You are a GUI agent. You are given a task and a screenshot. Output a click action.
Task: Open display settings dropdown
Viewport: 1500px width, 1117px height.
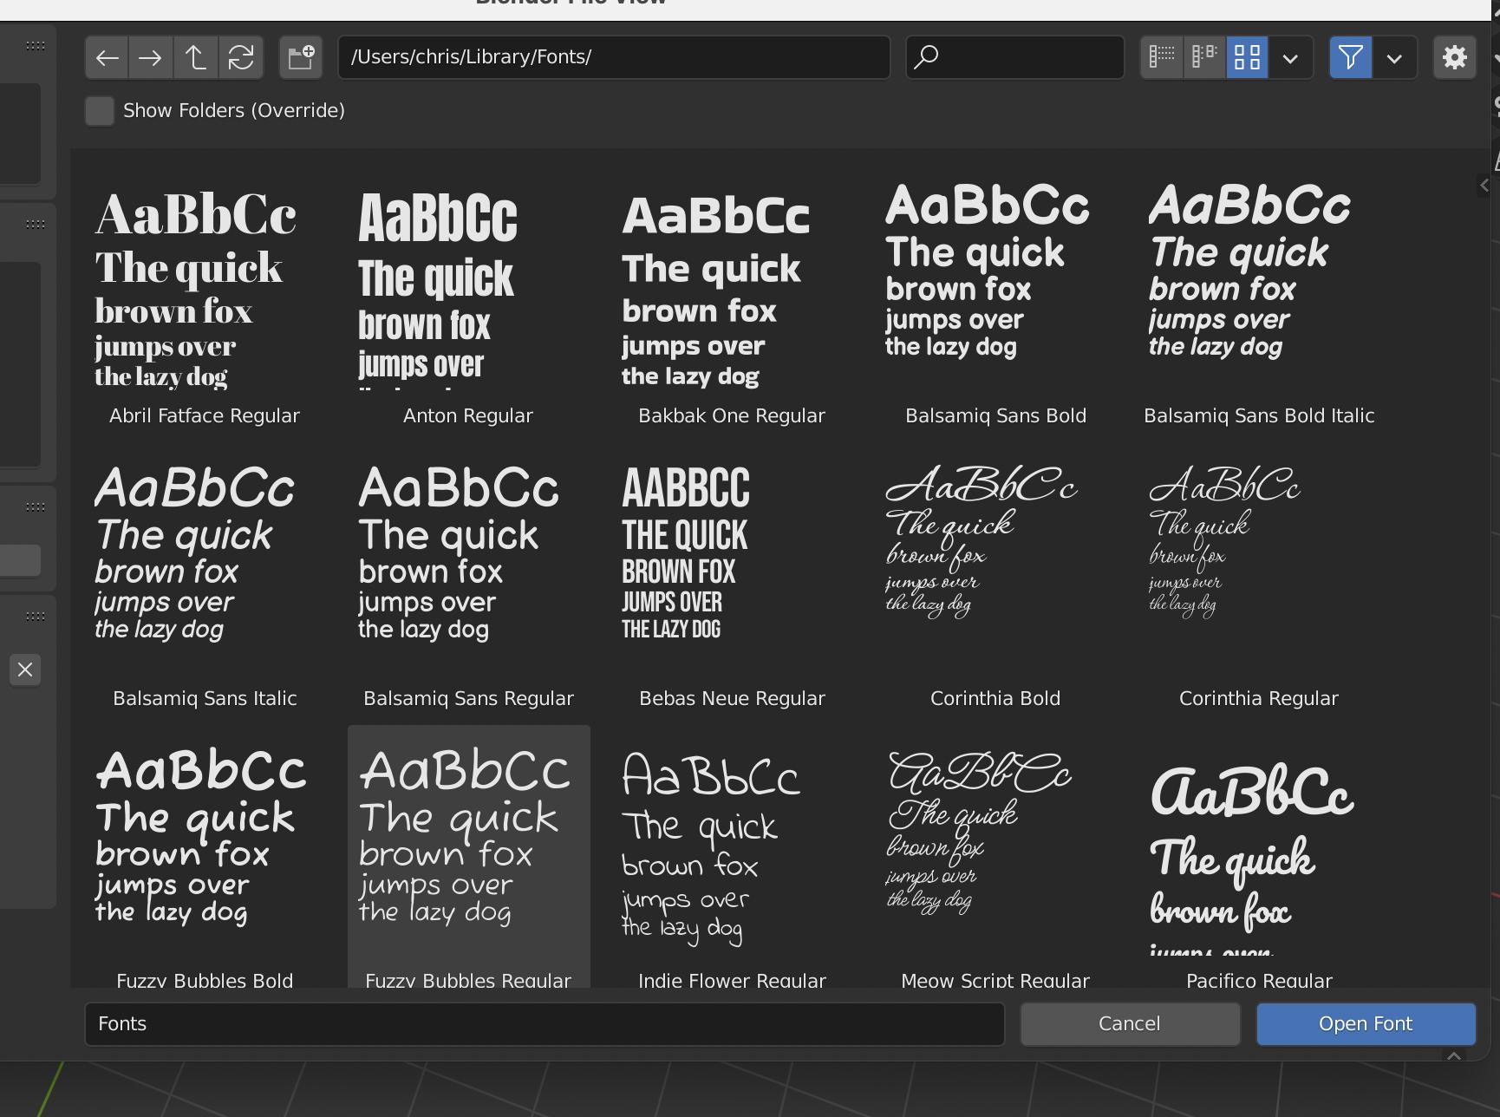click(1290, 58)
